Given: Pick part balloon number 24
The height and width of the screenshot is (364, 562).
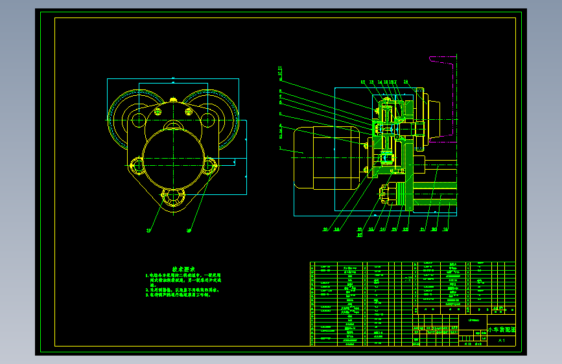Looking at the screenshot, I should tap(382, 229).
